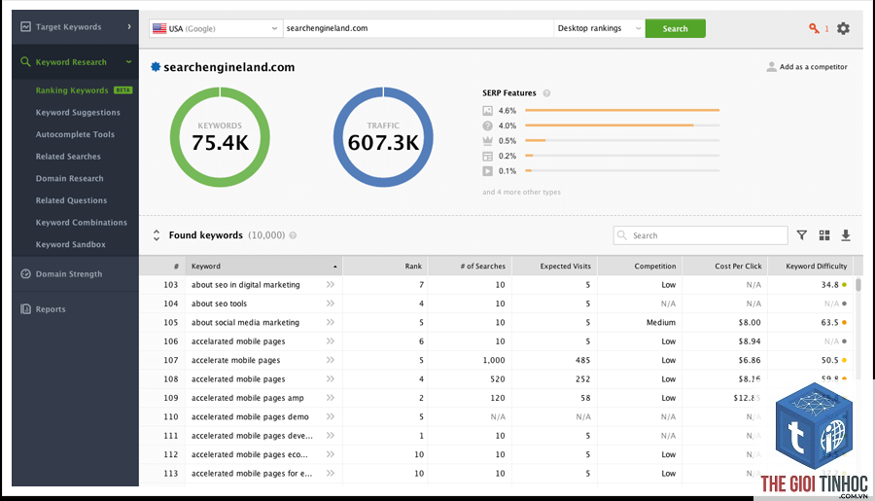Click the red key license icon
The width and height of the screenshot is (875, 501).
[x=814, y=28]
